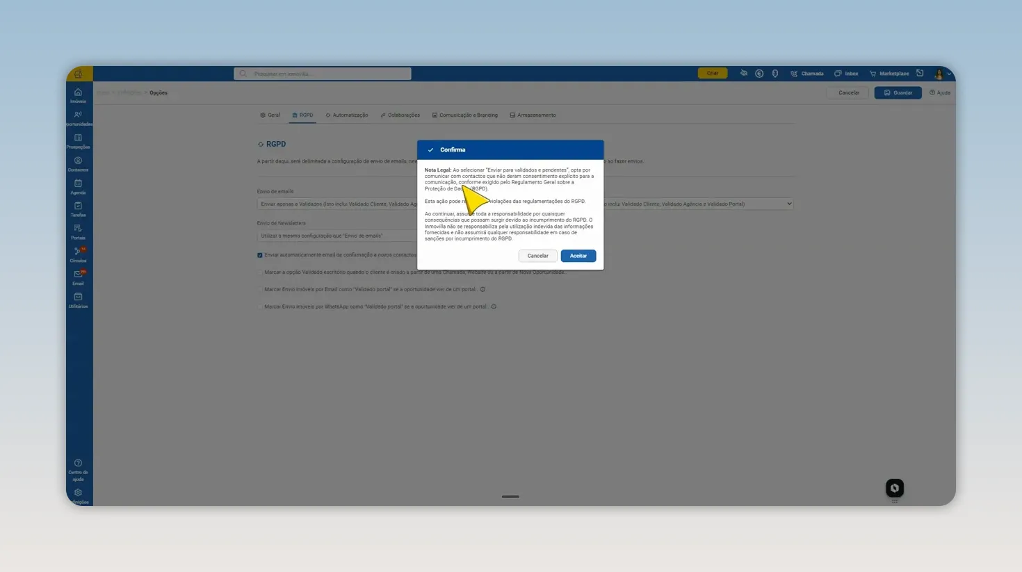Select the RGPD tab

[302, 115]
